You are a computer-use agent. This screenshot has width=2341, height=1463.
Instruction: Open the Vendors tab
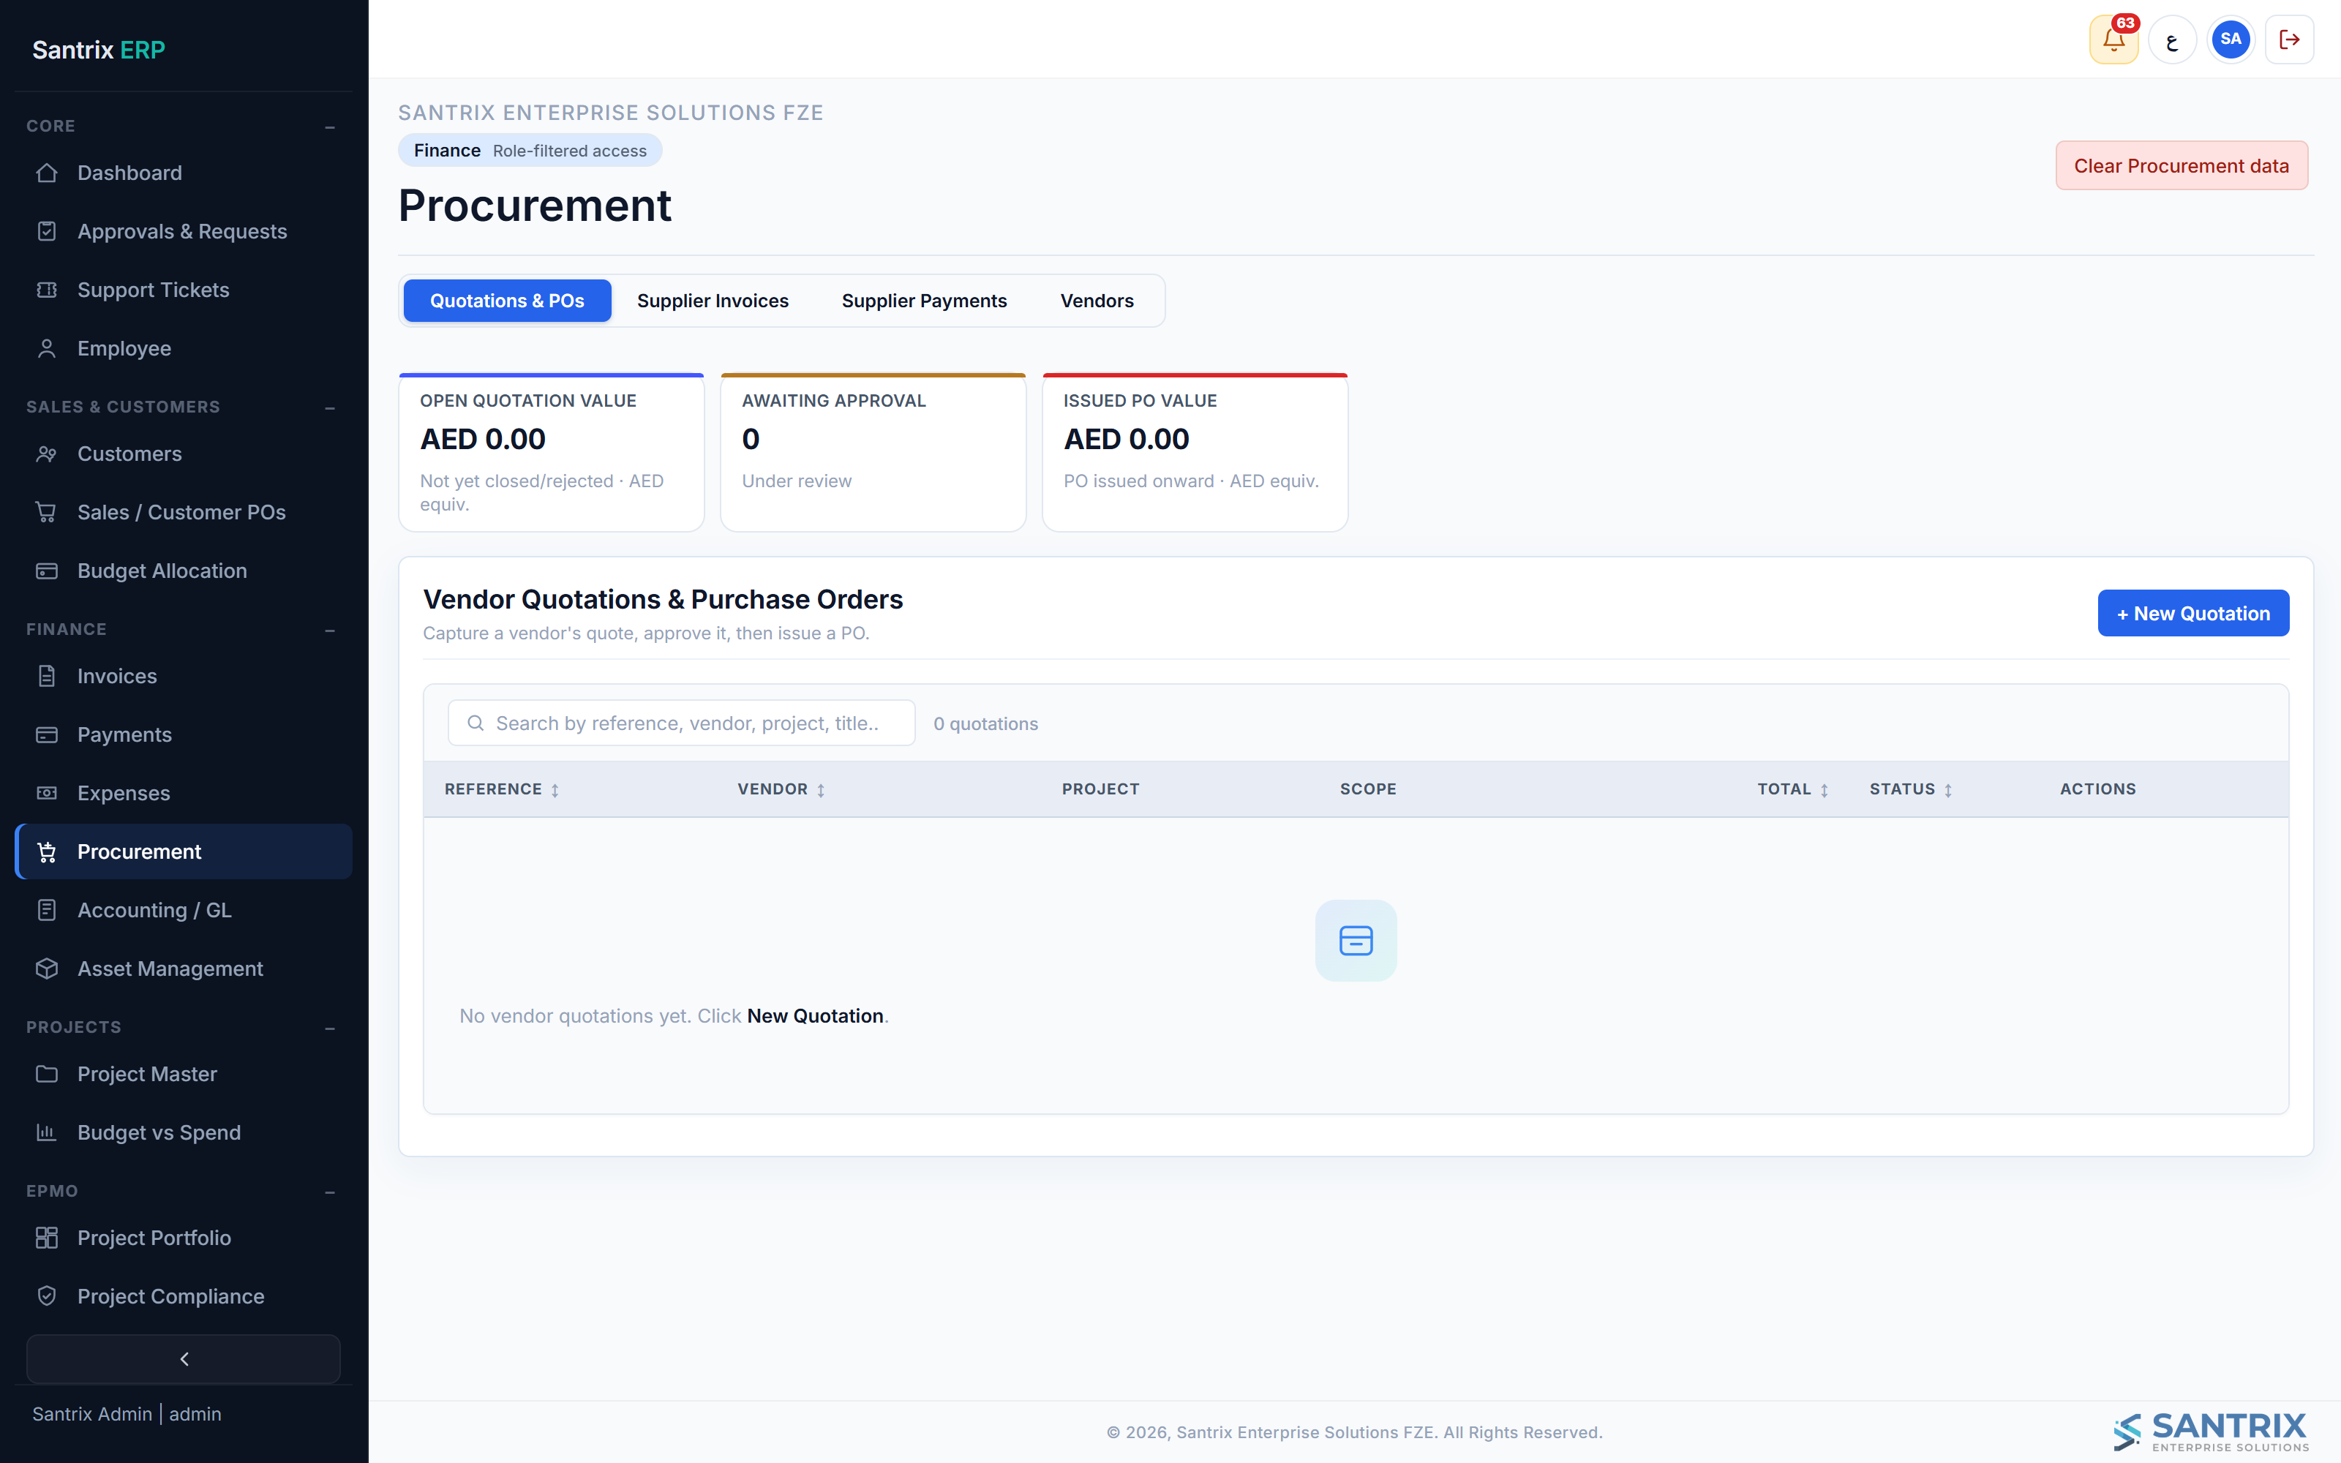pyautogui.click(x=1097, y=301)
